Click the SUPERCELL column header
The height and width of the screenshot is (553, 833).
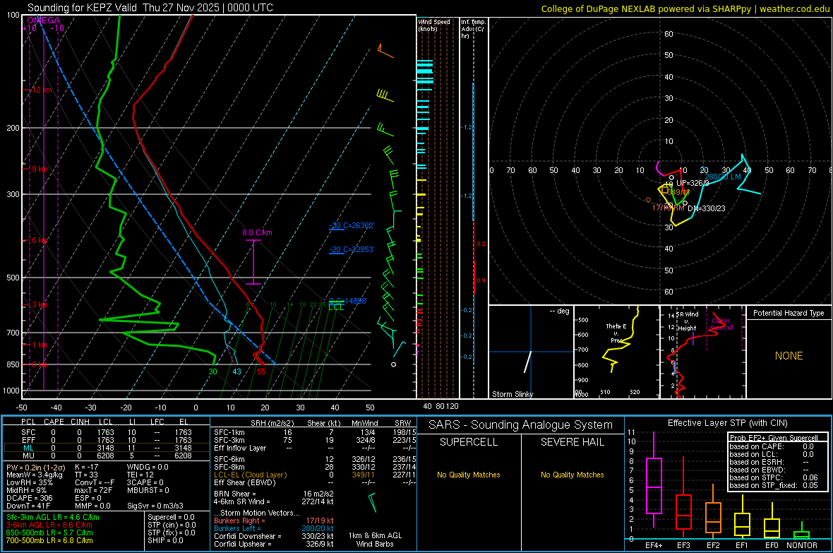[469, 442]
